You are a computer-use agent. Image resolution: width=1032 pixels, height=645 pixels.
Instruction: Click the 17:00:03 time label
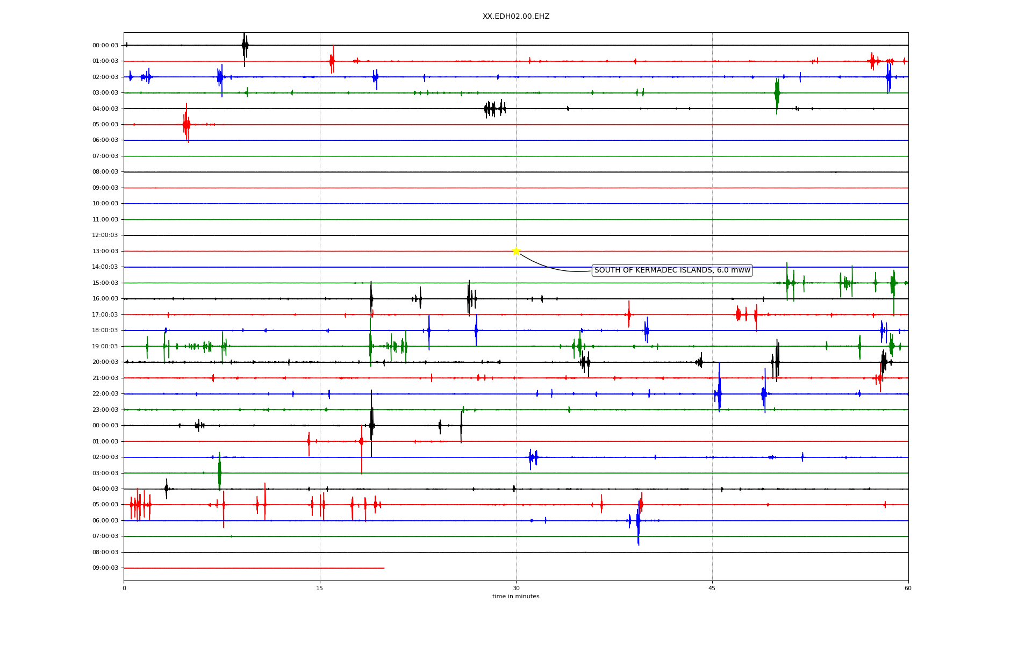click(105, 315)
